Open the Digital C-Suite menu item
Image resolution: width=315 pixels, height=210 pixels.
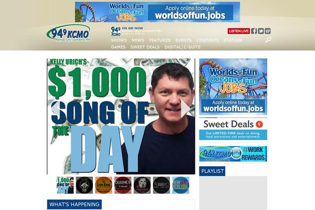point(182,47)
